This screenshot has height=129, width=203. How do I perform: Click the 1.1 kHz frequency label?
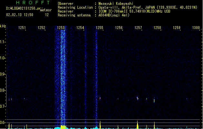3,42
